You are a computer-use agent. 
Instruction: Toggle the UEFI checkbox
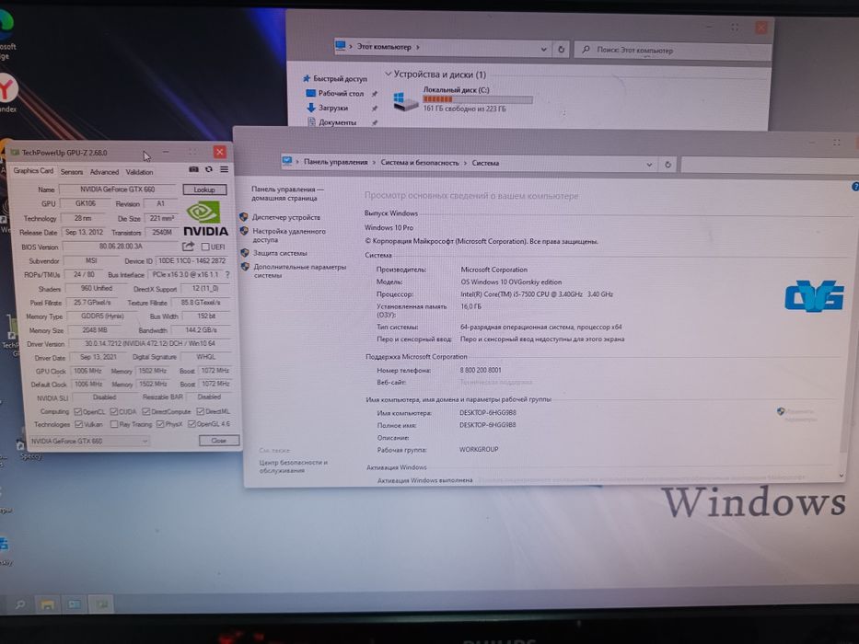click(205, 247)
